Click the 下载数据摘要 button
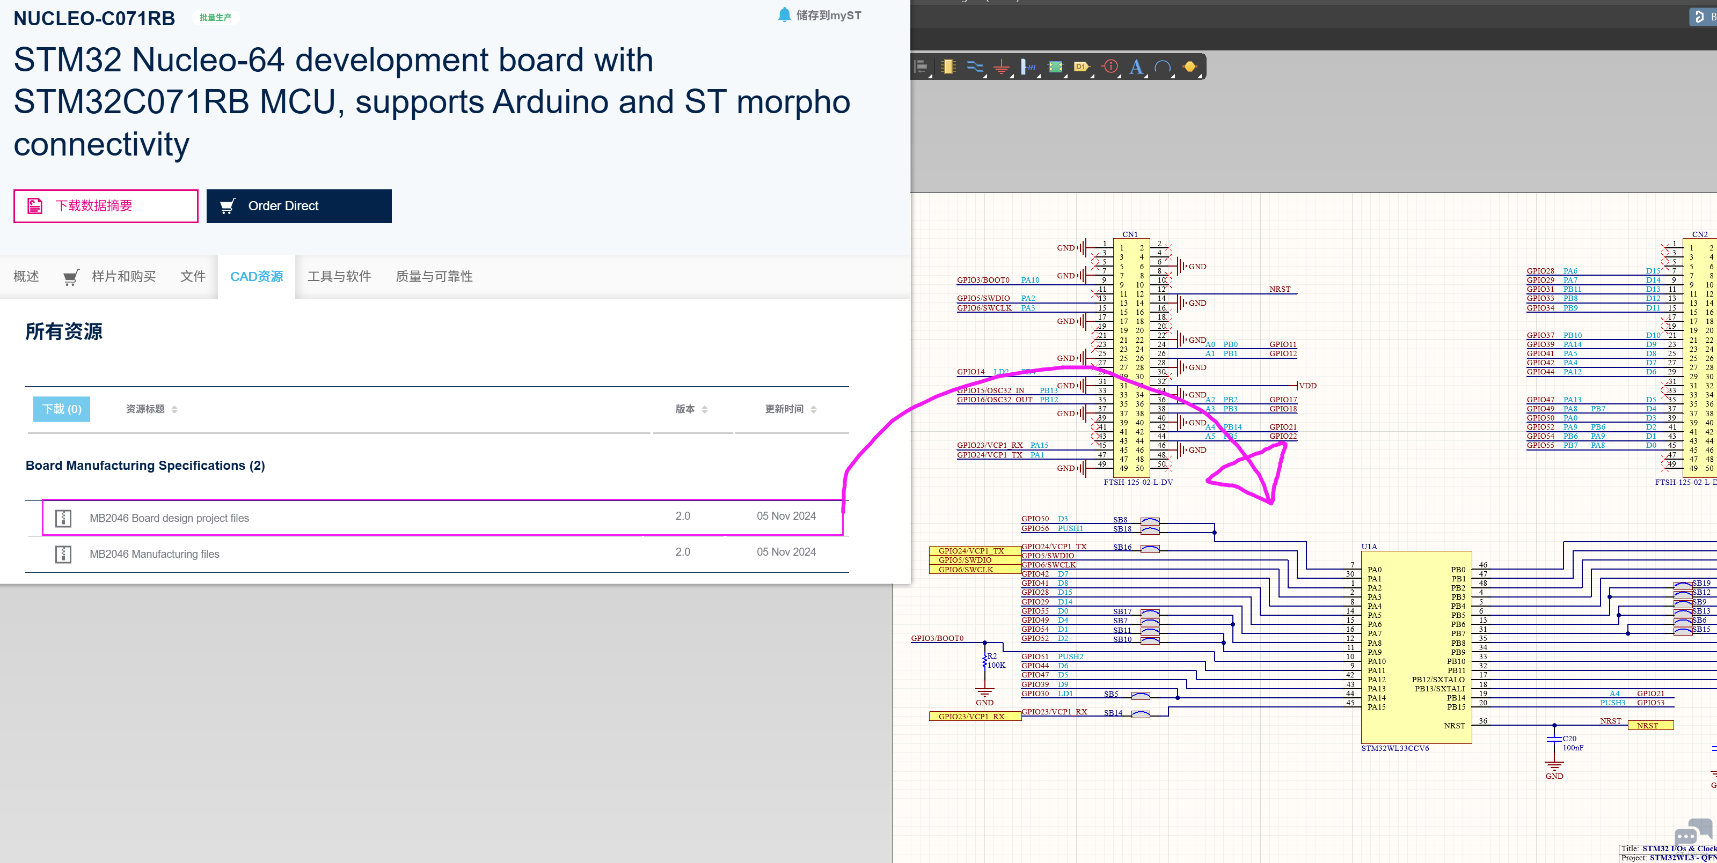Viewport: 1717px width, 863px height. [x=106, y=206]
